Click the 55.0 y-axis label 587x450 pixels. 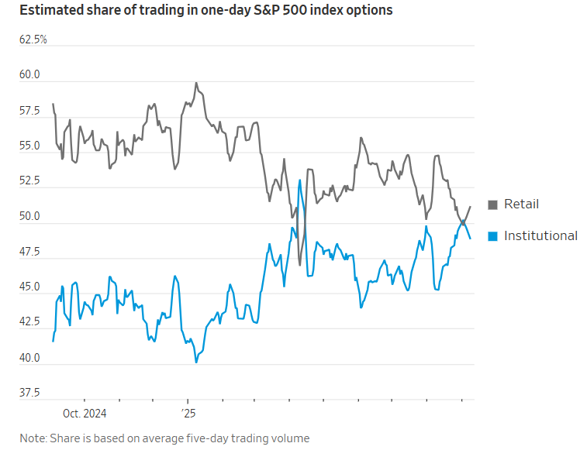tap(29, 146)
